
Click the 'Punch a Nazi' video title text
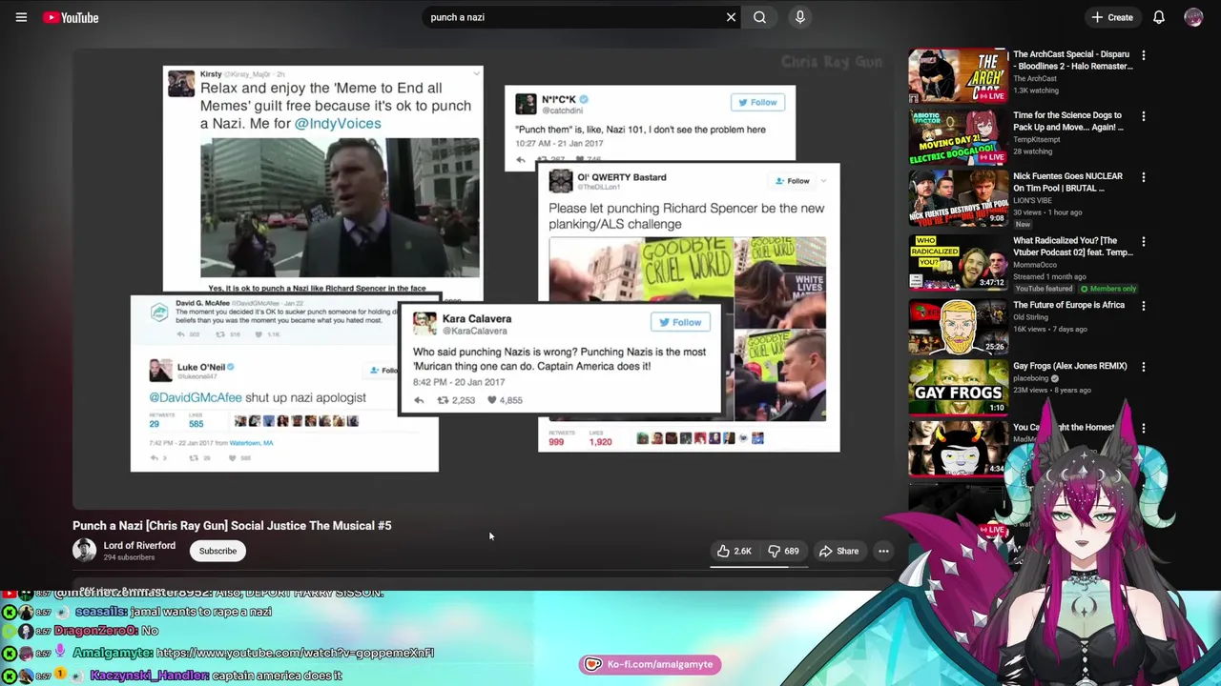pos(232,525)
